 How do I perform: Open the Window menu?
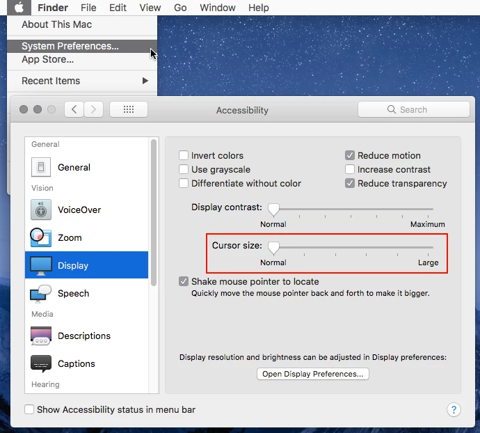click(x=218, y=8)
